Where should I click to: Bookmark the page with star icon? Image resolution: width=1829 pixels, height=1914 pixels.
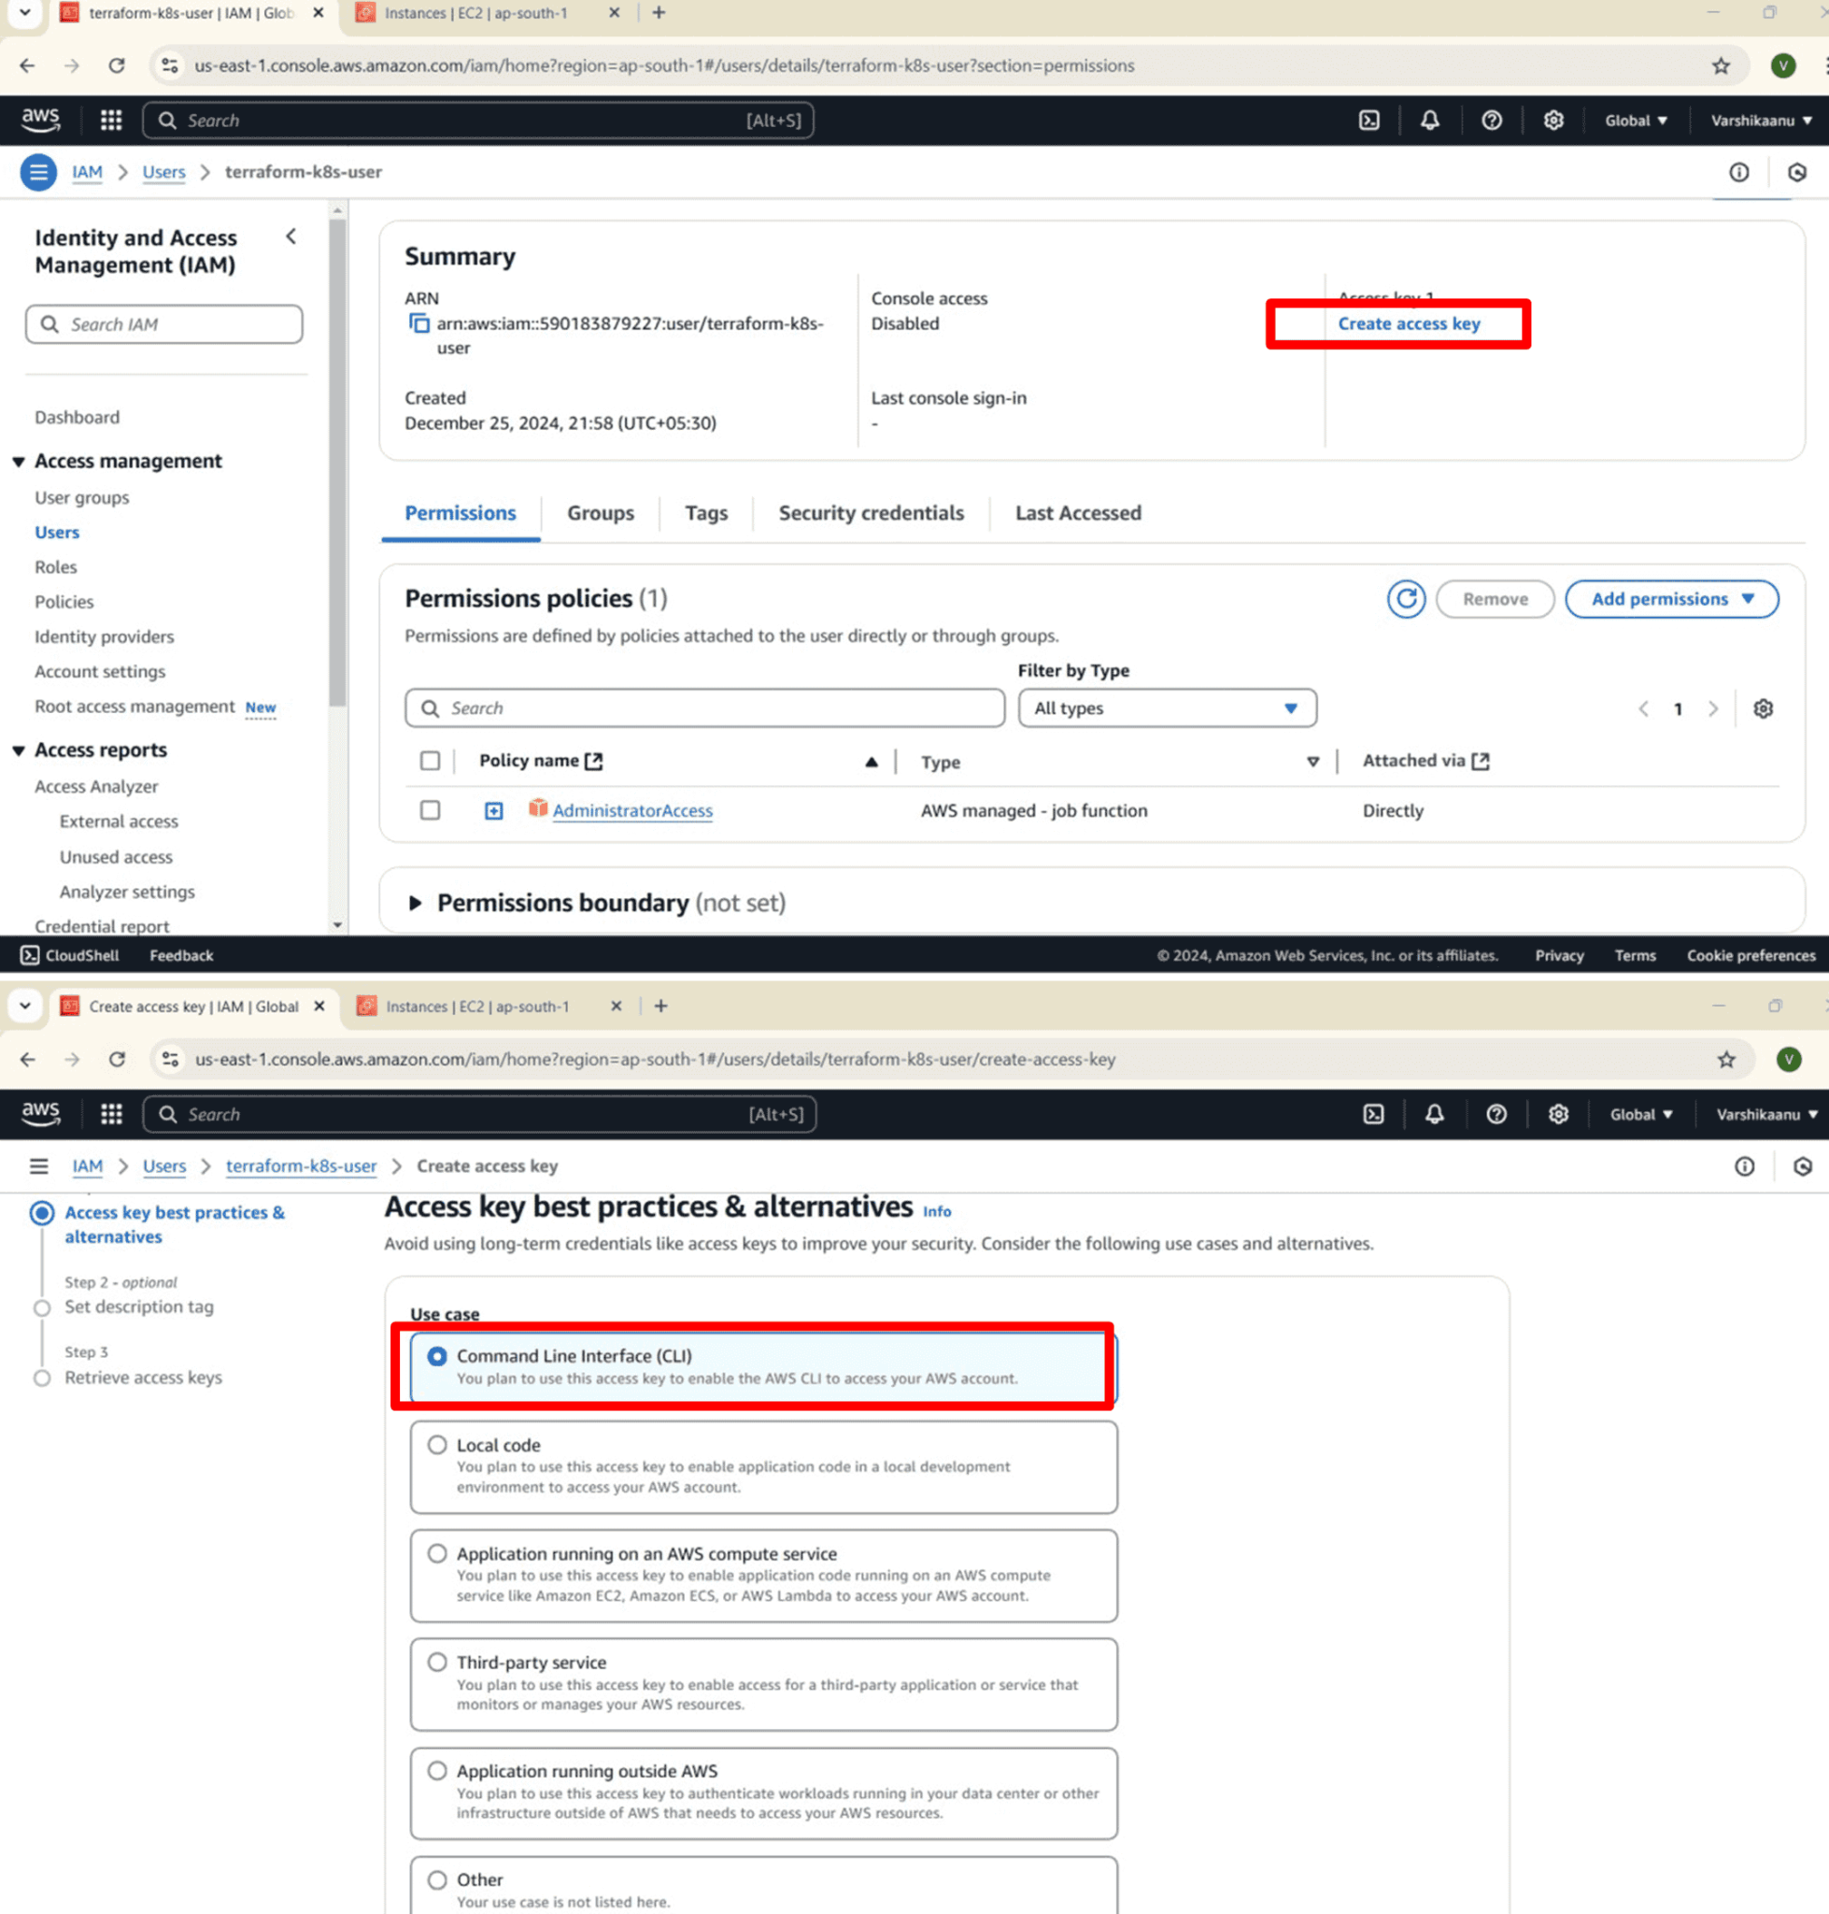[x=1720, y=65]
